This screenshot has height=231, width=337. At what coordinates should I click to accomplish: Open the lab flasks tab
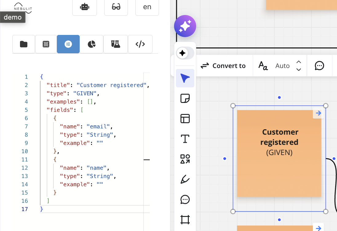(x=115, y=44)
